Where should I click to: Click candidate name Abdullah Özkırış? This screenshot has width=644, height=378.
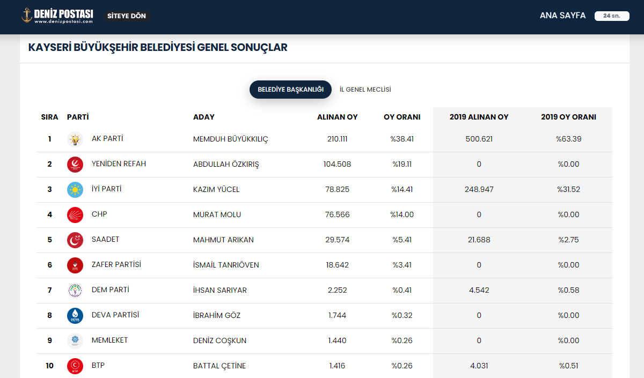[226, 164]
